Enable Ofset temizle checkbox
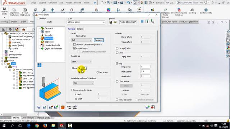This screenshot has width=230, height=129. pos(117,81)
